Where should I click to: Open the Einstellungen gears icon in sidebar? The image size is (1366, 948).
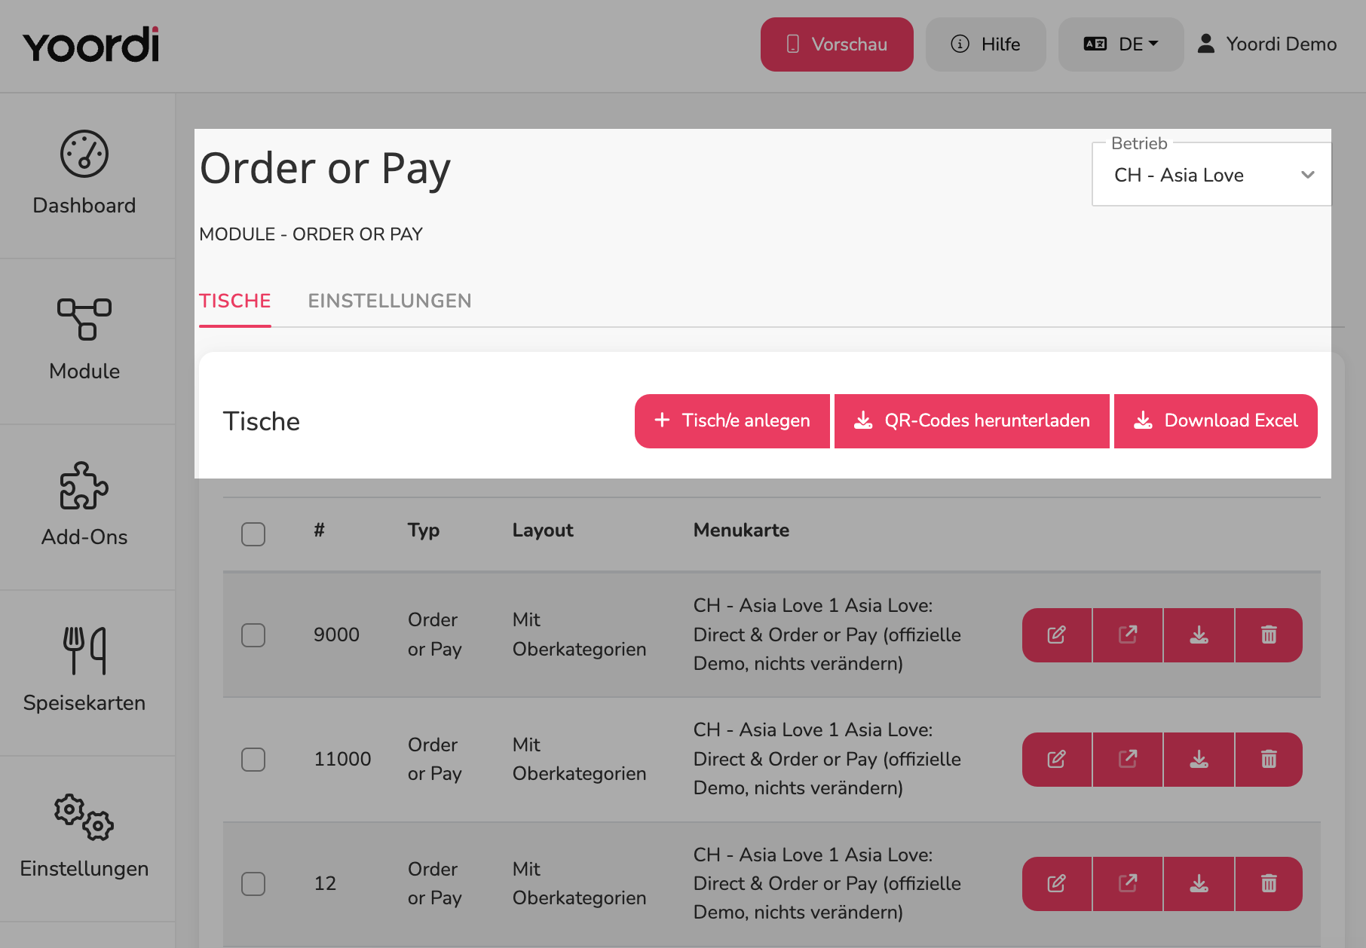pos(84,817)
